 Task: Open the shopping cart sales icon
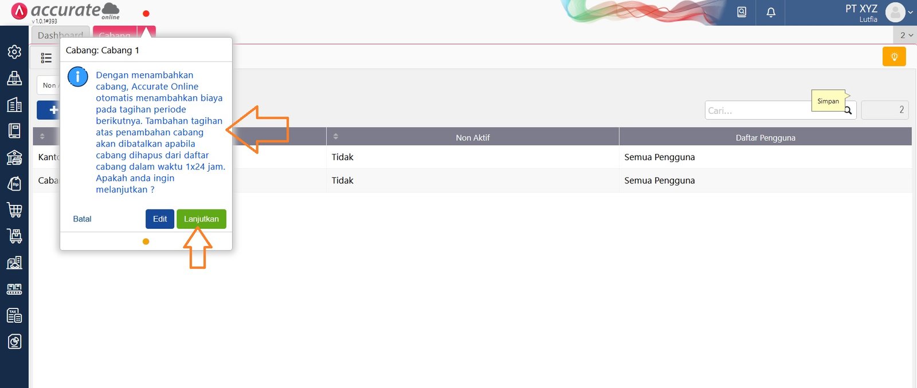pos(14,210)
